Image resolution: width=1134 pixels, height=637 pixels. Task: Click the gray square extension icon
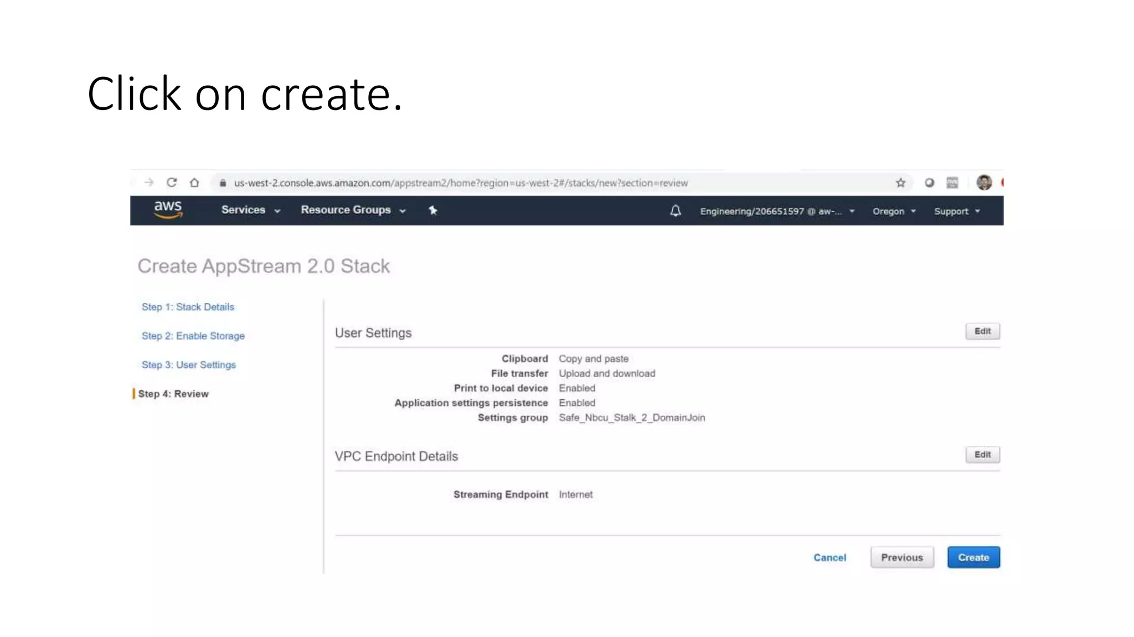pos(952,183)
